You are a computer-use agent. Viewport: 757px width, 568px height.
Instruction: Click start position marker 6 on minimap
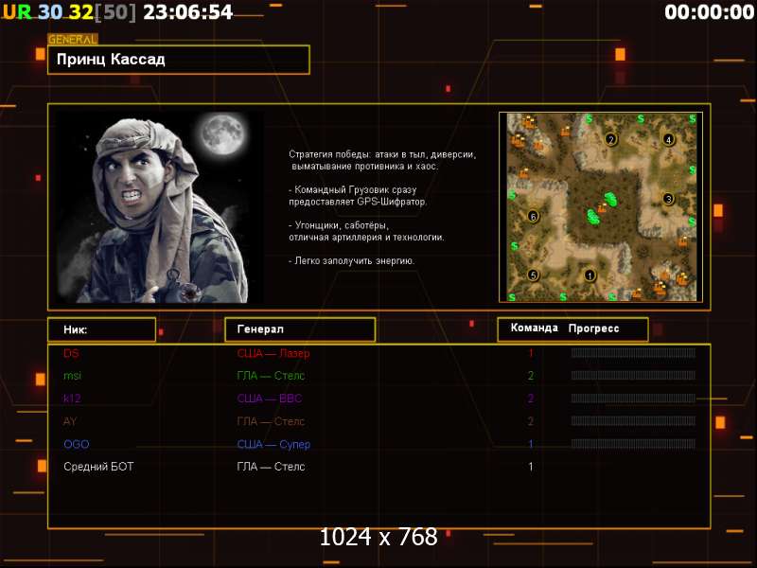[533, 216]
